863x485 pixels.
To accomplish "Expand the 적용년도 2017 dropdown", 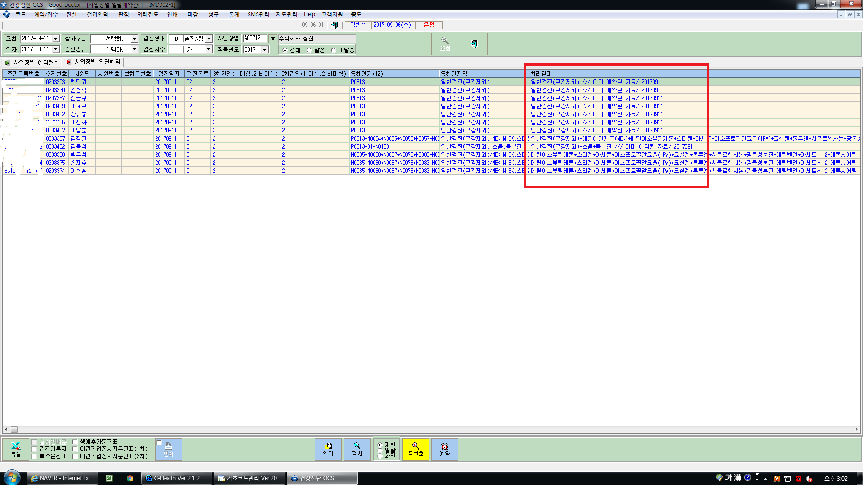I will pos(265,49).
